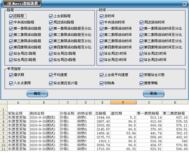Select cell with value 66.32
This screenshot has width=189, height=153.
123,149
